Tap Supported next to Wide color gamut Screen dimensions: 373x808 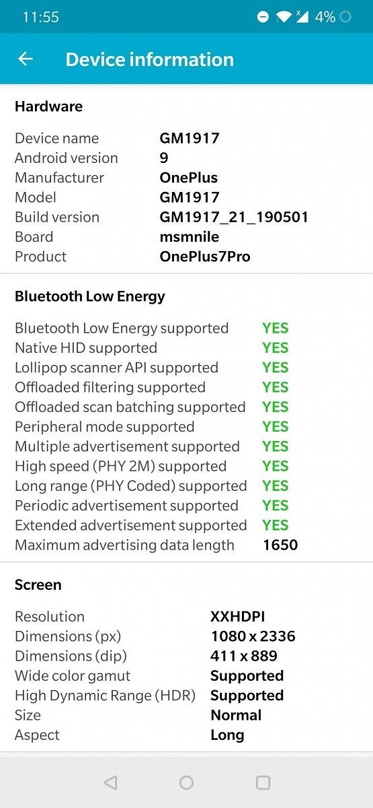click(247, 675)
